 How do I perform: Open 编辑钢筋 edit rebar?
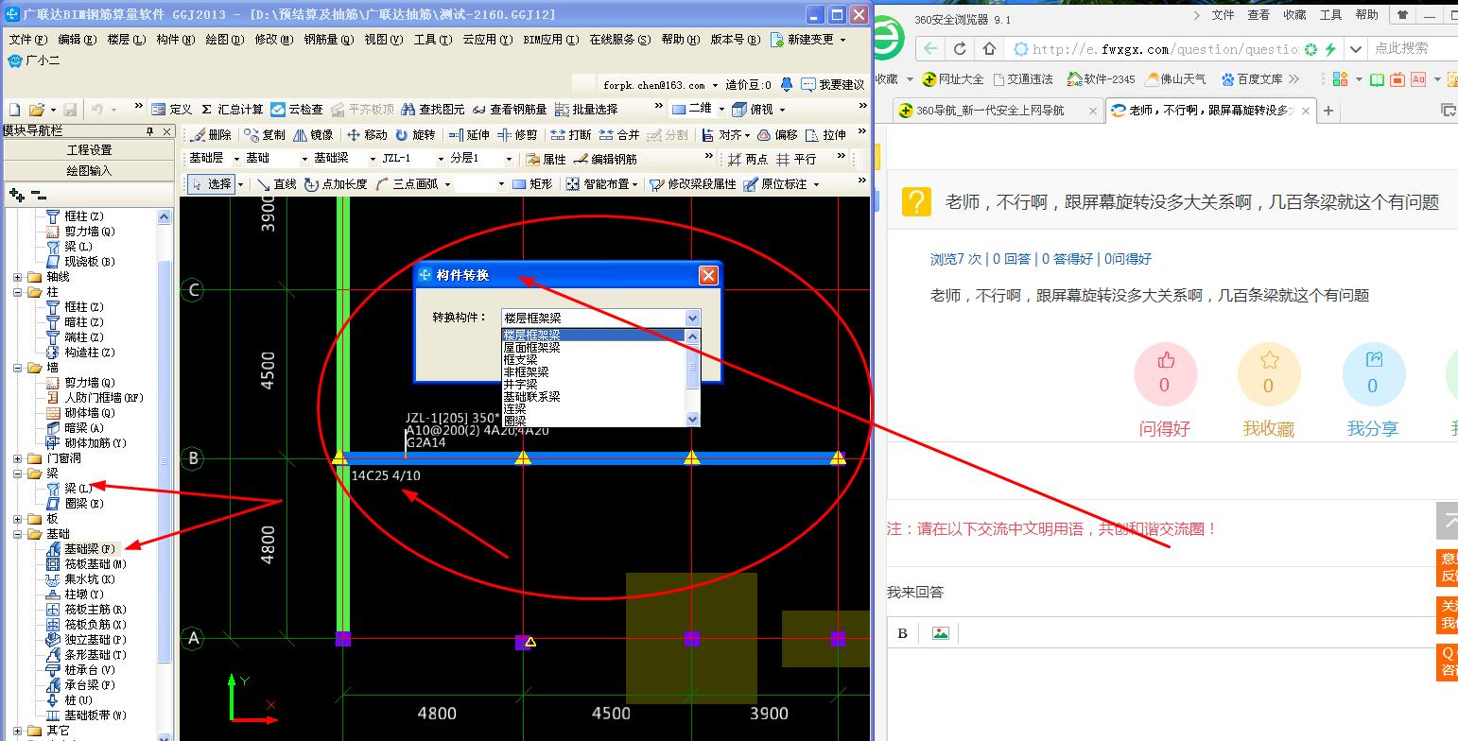click(605, 159)
